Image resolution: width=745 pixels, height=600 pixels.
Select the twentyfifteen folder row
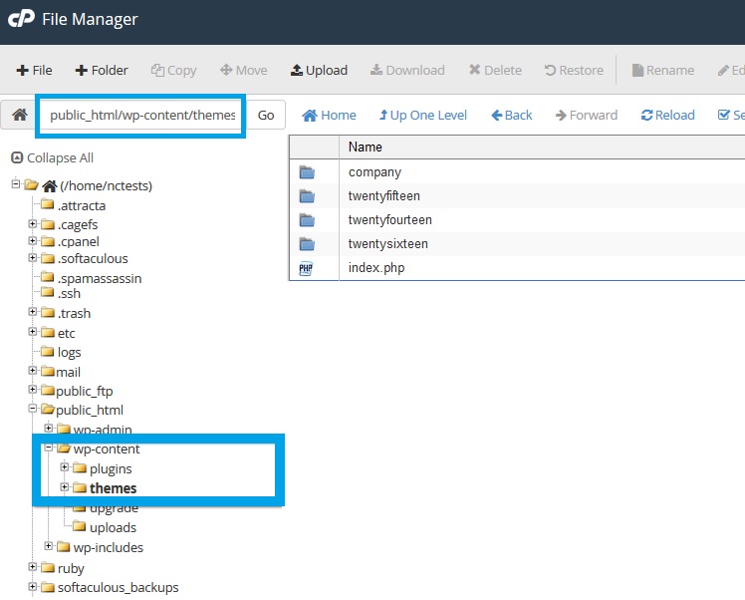click(517, 196)
